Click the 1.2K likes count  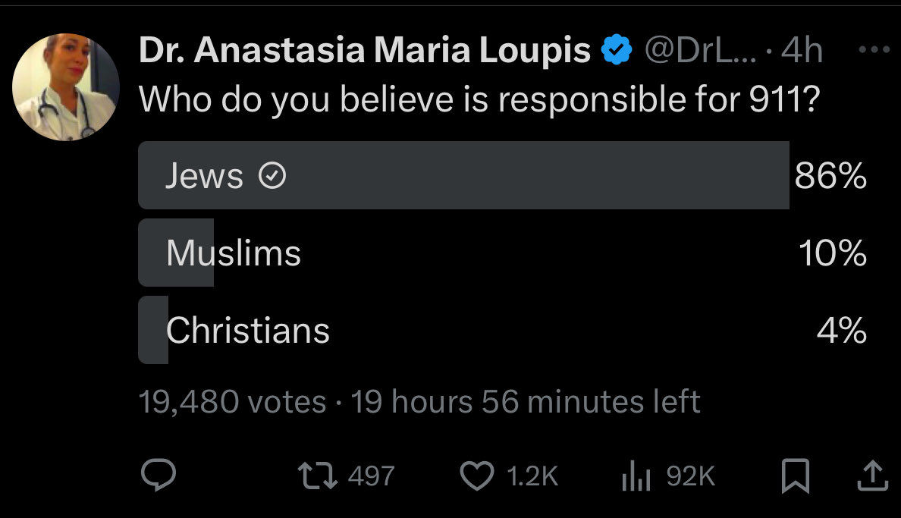531,476
